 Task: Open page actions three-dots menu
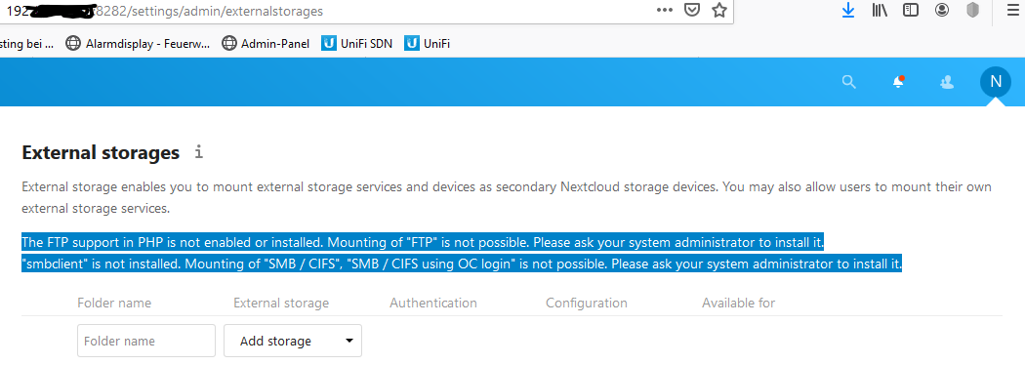(x=664, y=11)
